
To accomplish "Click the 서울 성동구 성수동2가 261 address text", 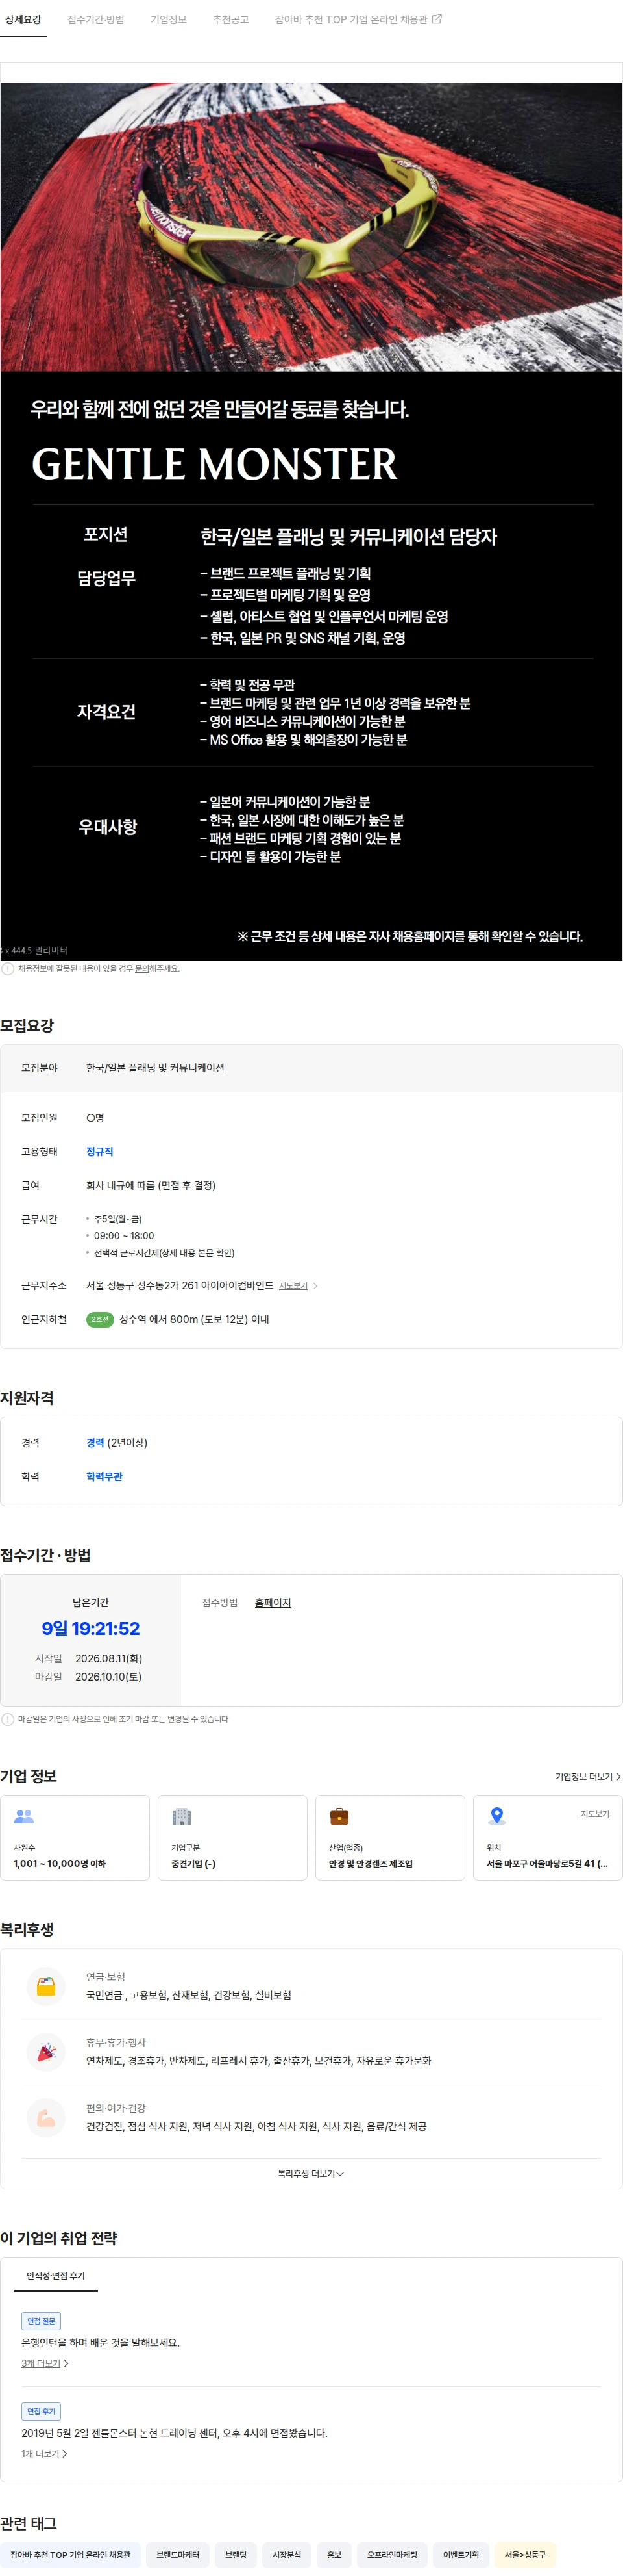I will [180, 1286].
